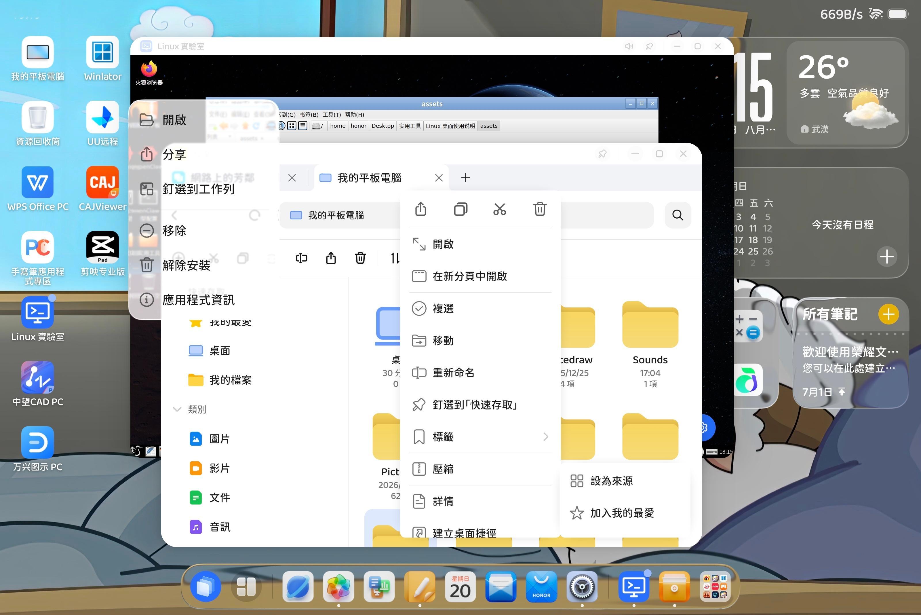
Task: Launch 剪映专业版 desktop app
Action: click(102, 254)
